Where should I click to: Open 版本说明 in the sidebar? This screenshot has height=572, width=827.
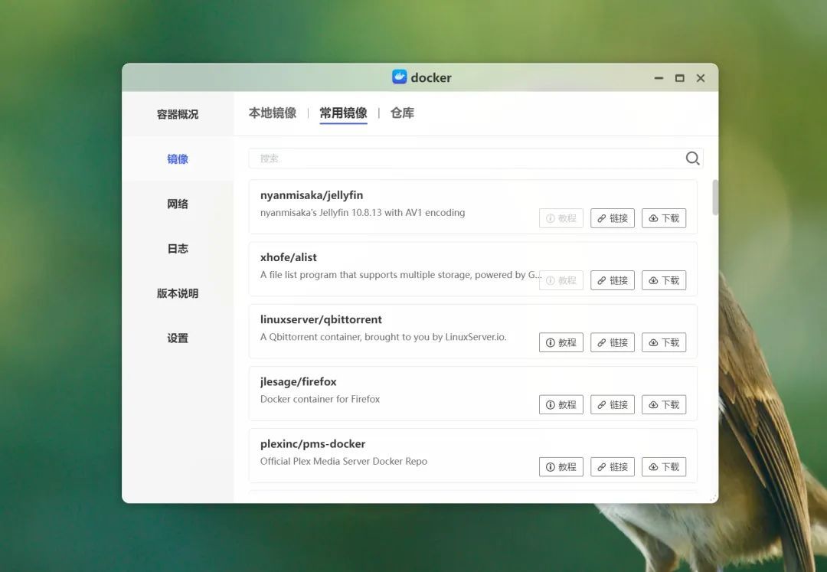(x=177, y=293)
